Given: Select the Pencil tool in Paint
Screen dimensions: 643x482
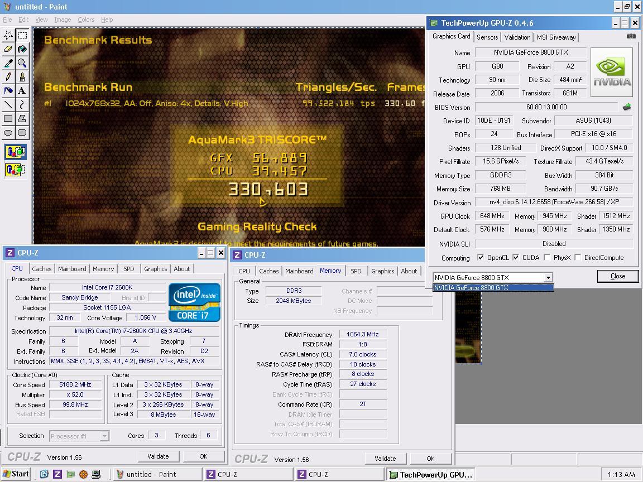Looking at the screenshot, I should 8,77.
